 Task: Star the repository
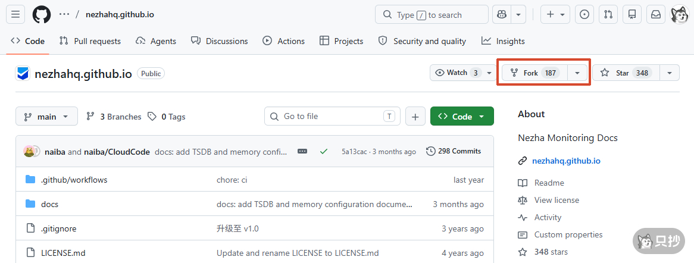click(626, 73)
